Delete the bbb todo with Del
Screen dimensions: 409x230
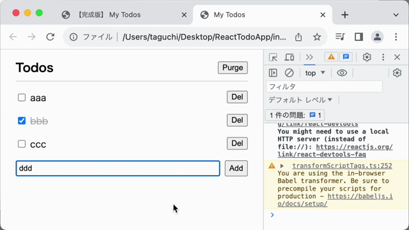[x=237, y=120]
